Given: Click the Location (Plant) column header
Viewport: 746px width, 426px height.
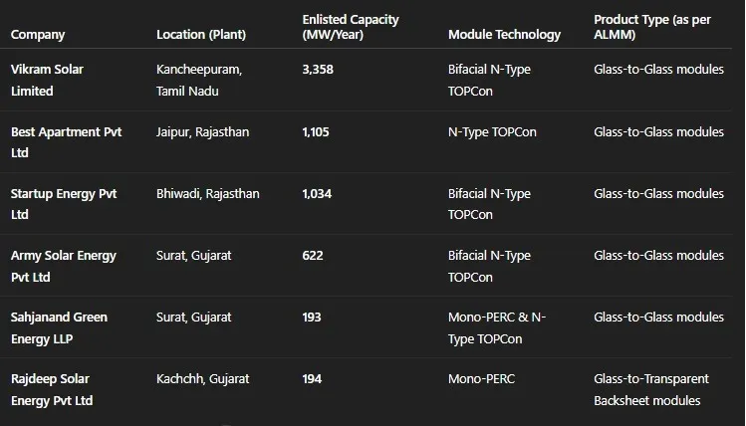Looking at the screenshot, I should pyautogui.click(x=201, y=35).
